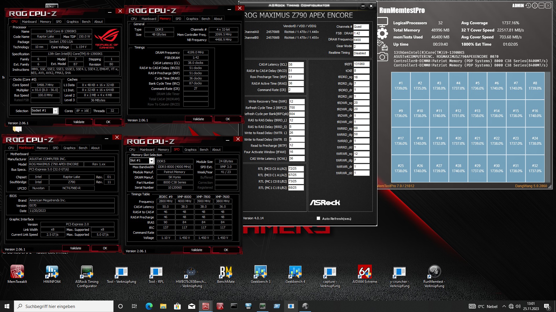Select Geekbench 4 desktop icon

point(295,274)
